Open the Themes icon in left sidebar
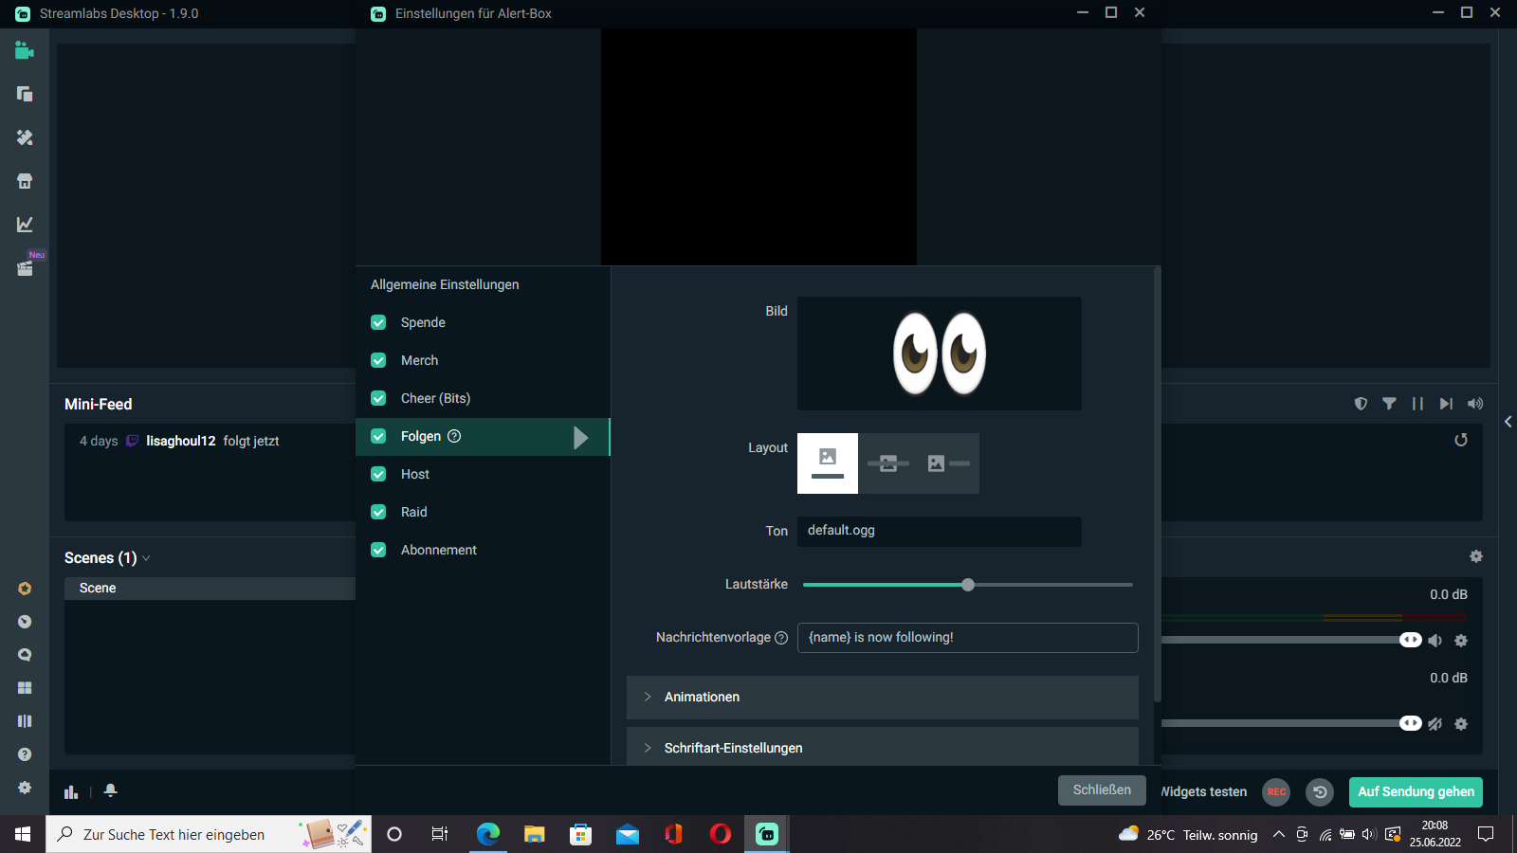The height and width of the screenshot is (853, 1517). (x=25, y=137)
